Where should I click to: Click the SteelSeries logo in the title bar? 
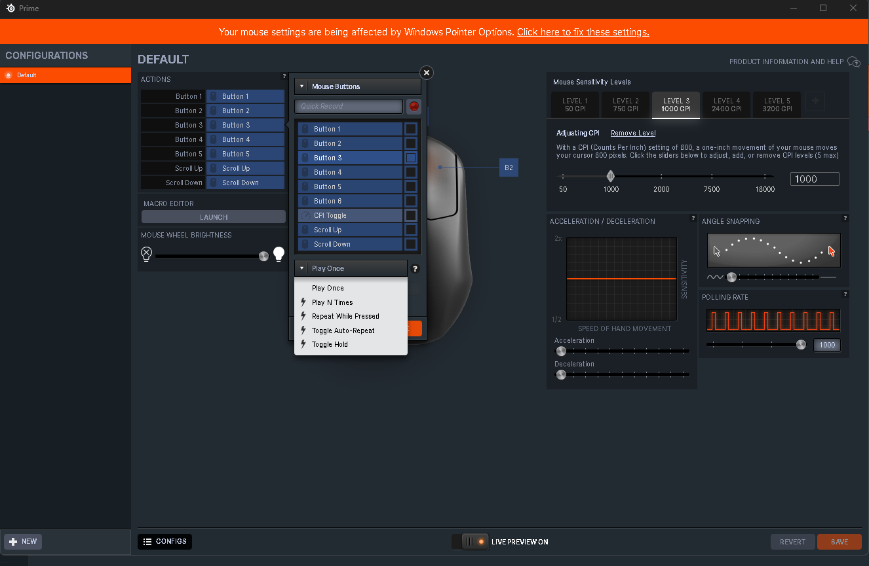point(10,8)
